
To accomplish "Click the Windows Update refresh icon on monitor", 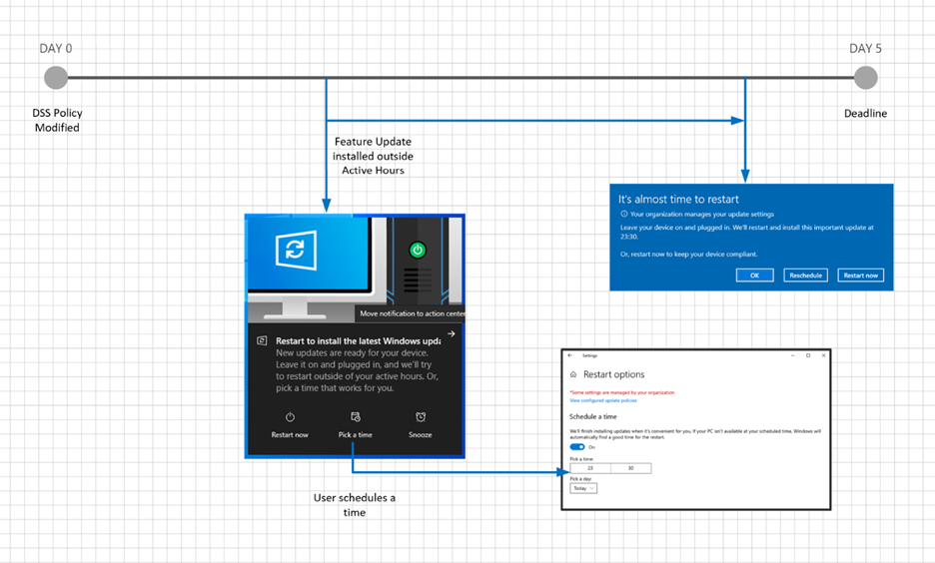I will tap(295, 250).
